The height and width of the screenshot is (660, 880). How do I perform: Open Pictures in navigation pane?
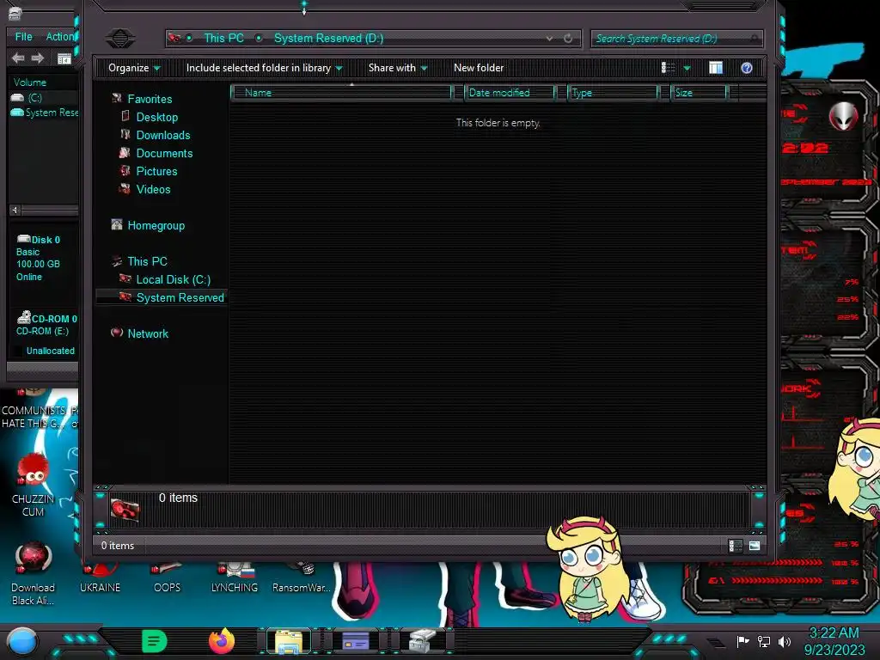(156, 171)
